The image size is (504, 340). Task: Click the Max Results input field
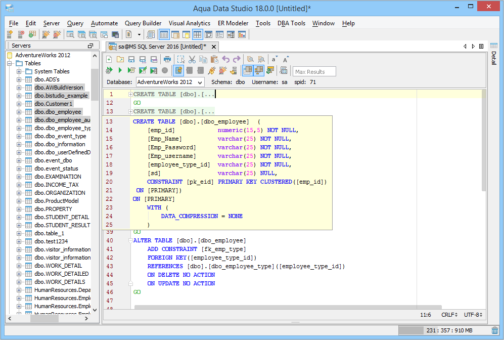(x=314, y=71)
